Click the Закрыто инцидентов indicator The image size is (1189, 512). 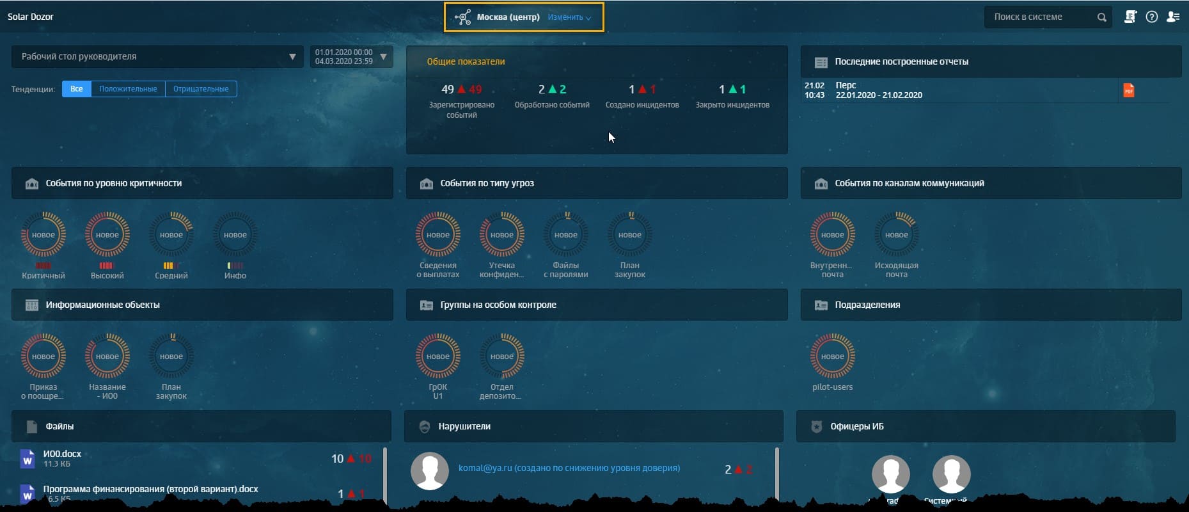click(x=732, y=97)
